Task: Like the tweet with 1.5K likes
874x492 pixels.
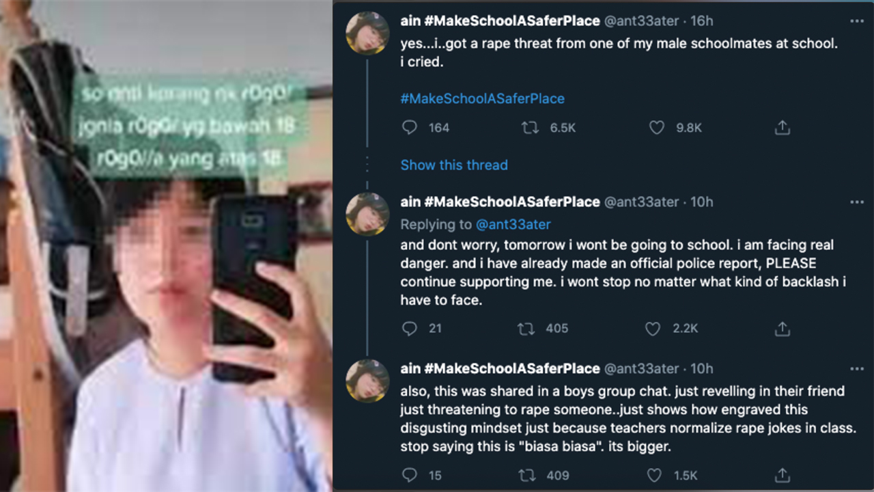Action: click(x=653, y=475)
